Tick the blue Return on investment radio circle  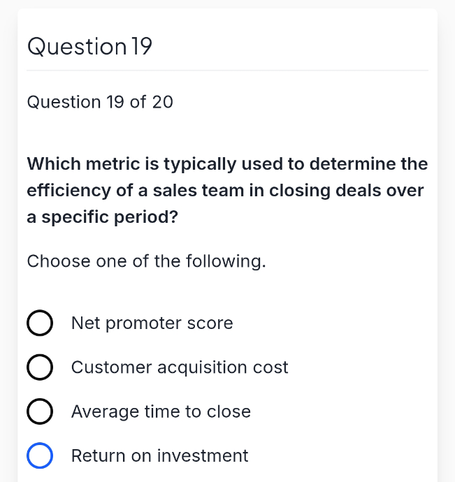pyautogui.click(x=40, y=455)
